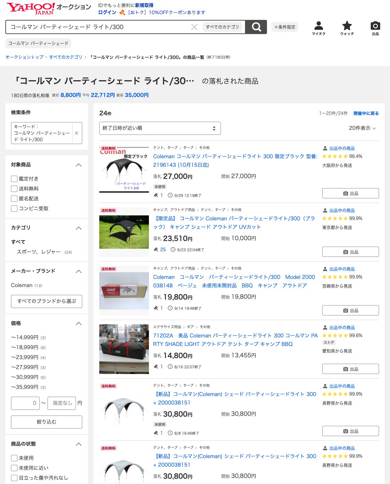Click seller person icon for 大阪府 item
This screenshot has height=484, width=390.
(x=325, y=148)
